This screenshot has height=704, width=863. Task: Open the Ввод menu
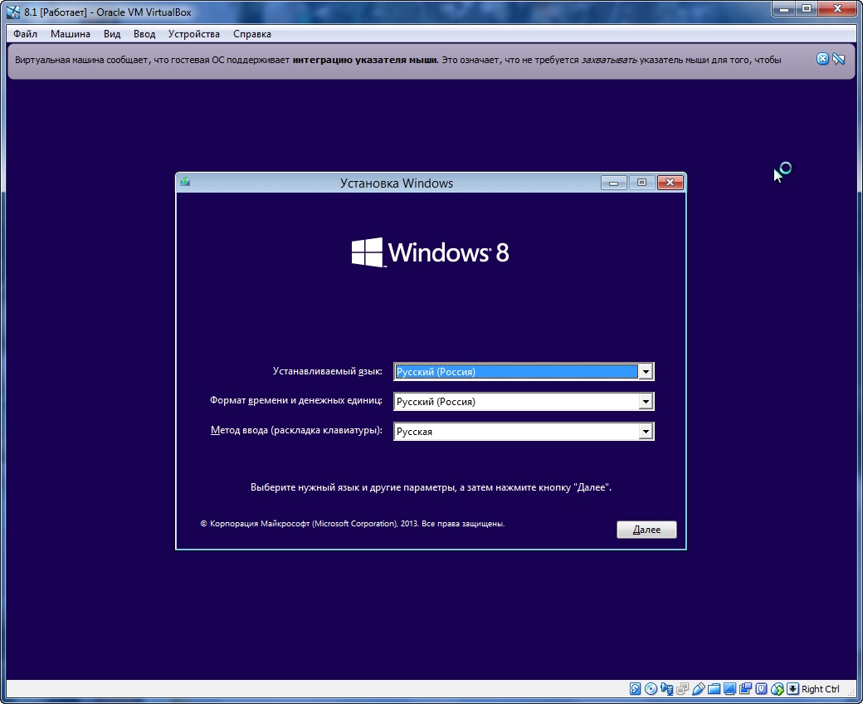pyautogui.click(x=144, y=33)
